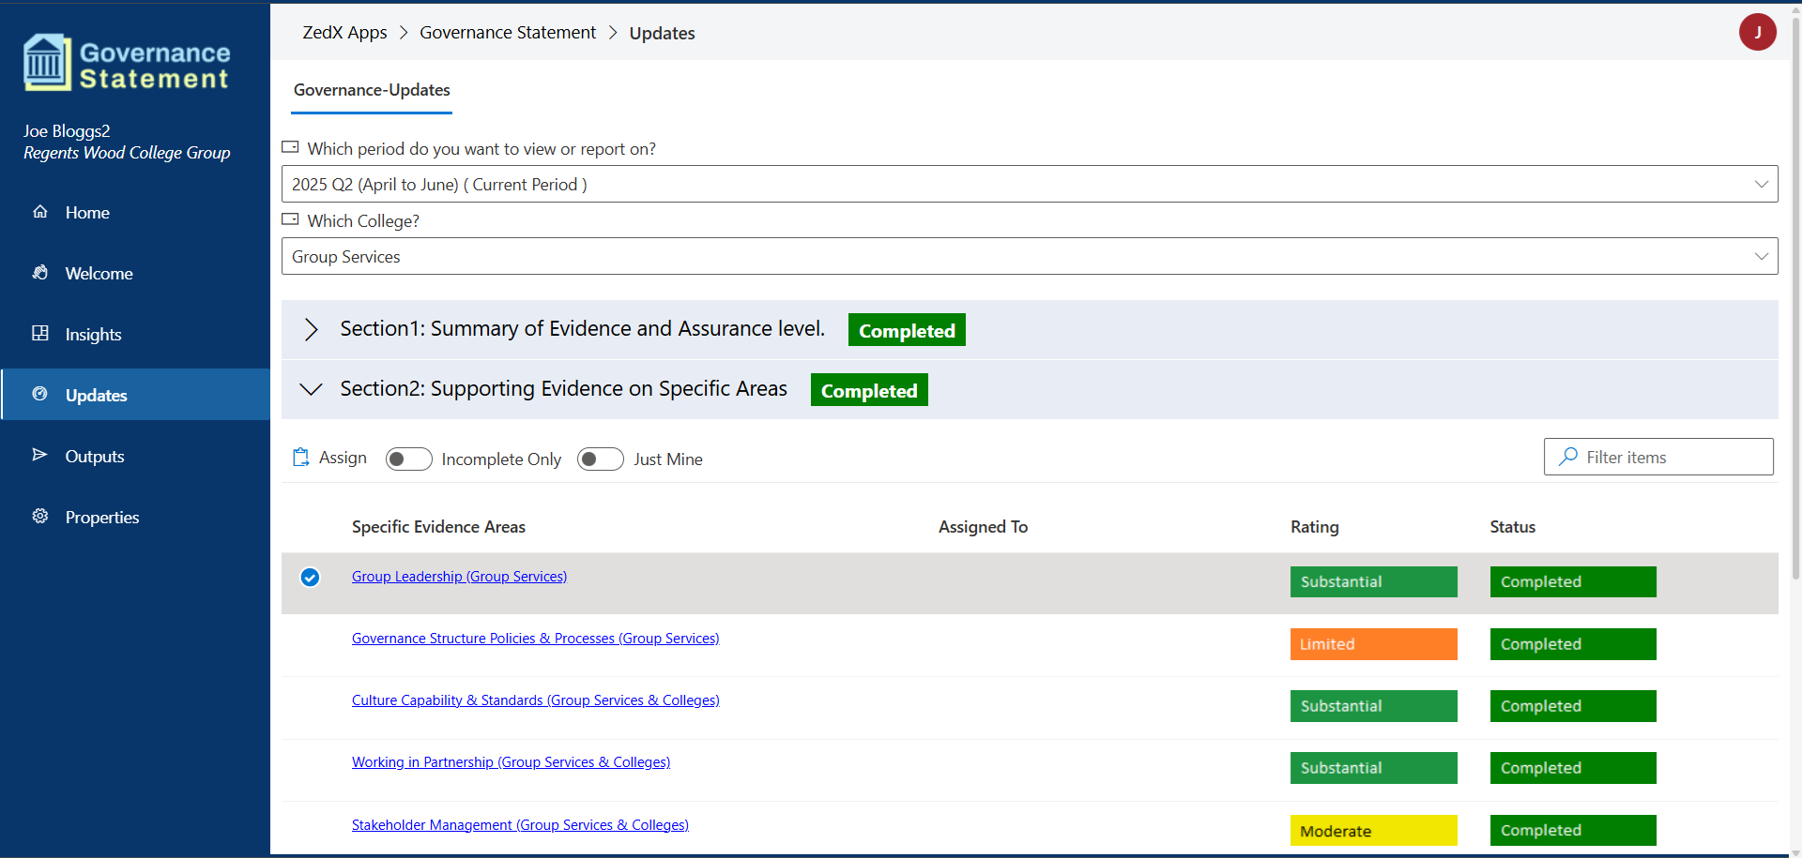Image resolution: width=1802 pixels, height=858 pixels.
Task: Open Working in Partnership link
Action: (x=511, y=762)
